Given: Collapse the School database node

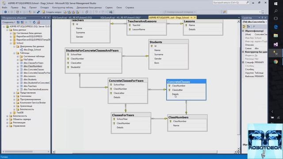Looking at the screenshot, I should click(x=11, y=43).
